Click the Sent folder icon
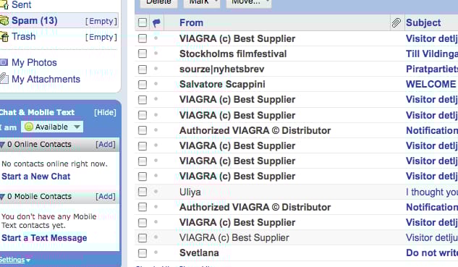Screen dimensions: 458x267 pyautogui.click(x=4, y=4)
